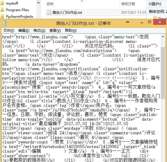Close the 记事本 window
This screenshot has width=167, height=162.
(160, 22)
